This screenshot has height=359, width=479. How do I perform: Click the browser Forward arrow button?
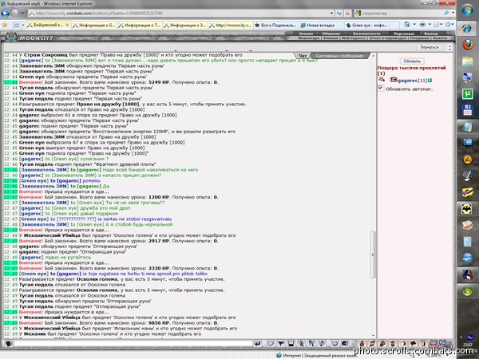pyautogui.click(x=15, y=14)
